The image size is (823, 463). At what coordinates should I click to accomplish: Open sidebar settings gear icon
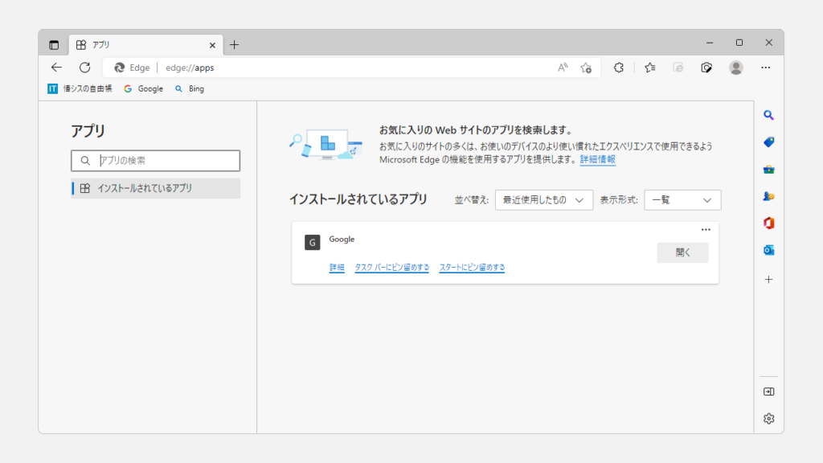pyautogui.click(x=768, y=418)
